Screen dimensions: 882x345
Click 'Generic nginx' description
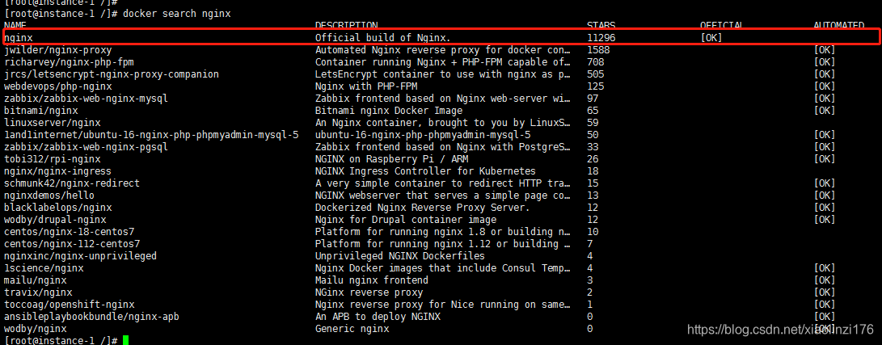tap(352, 329)
